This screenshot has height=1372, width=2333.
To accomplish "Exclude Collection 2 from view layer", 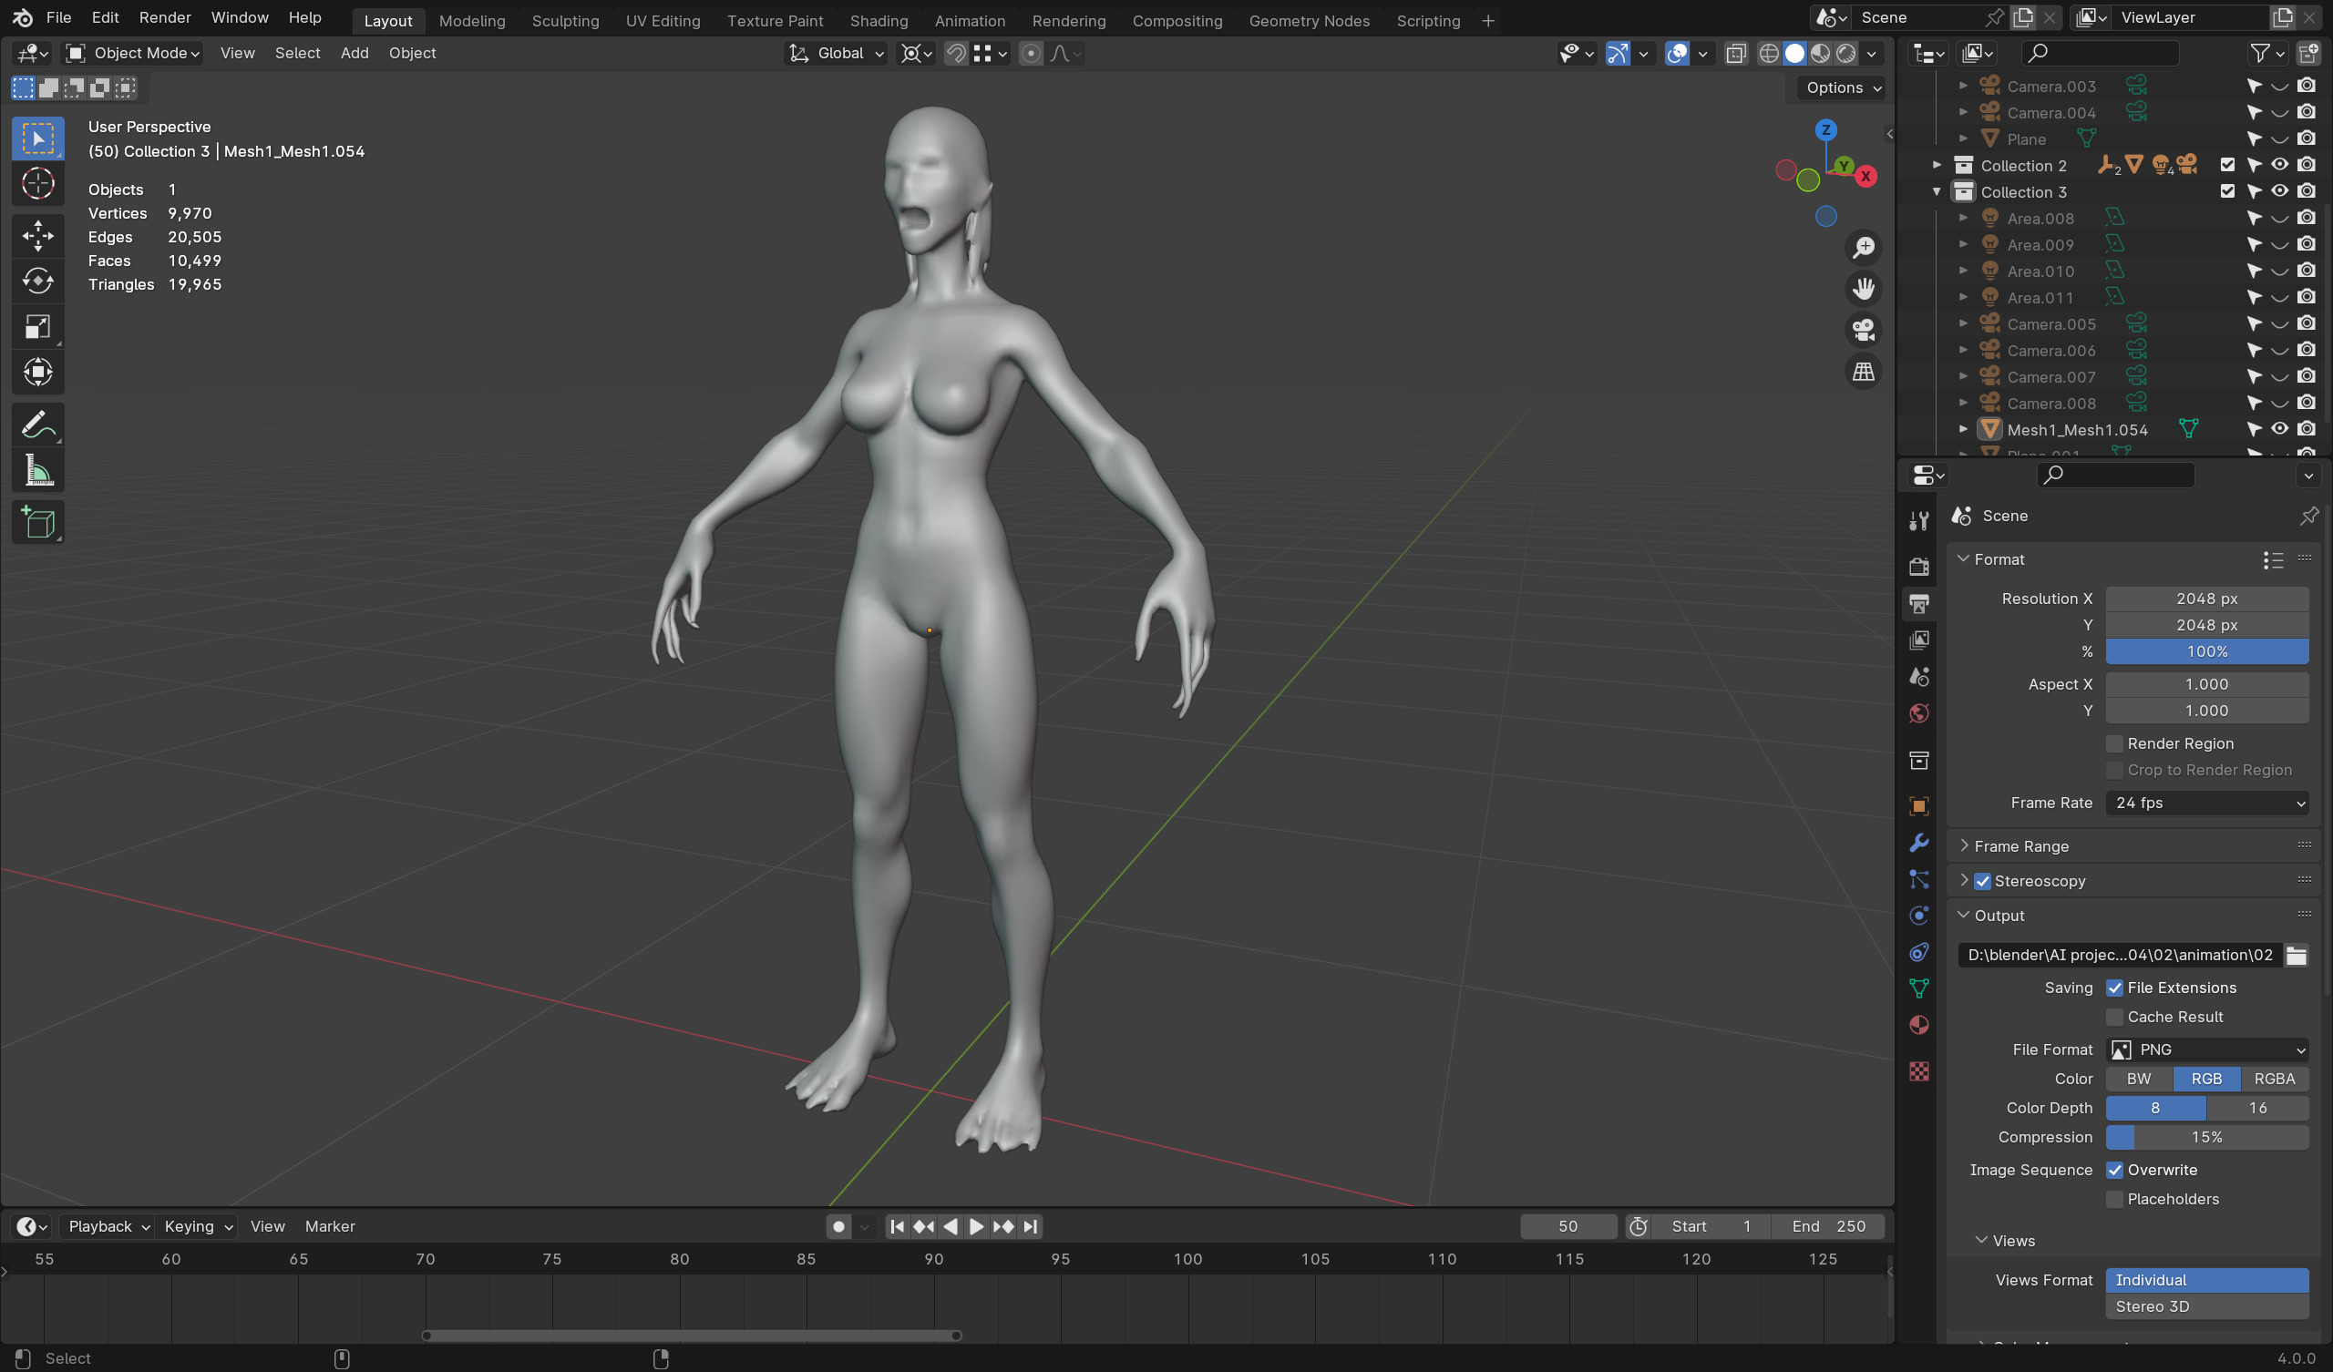I will click(x=2227, y=165).
